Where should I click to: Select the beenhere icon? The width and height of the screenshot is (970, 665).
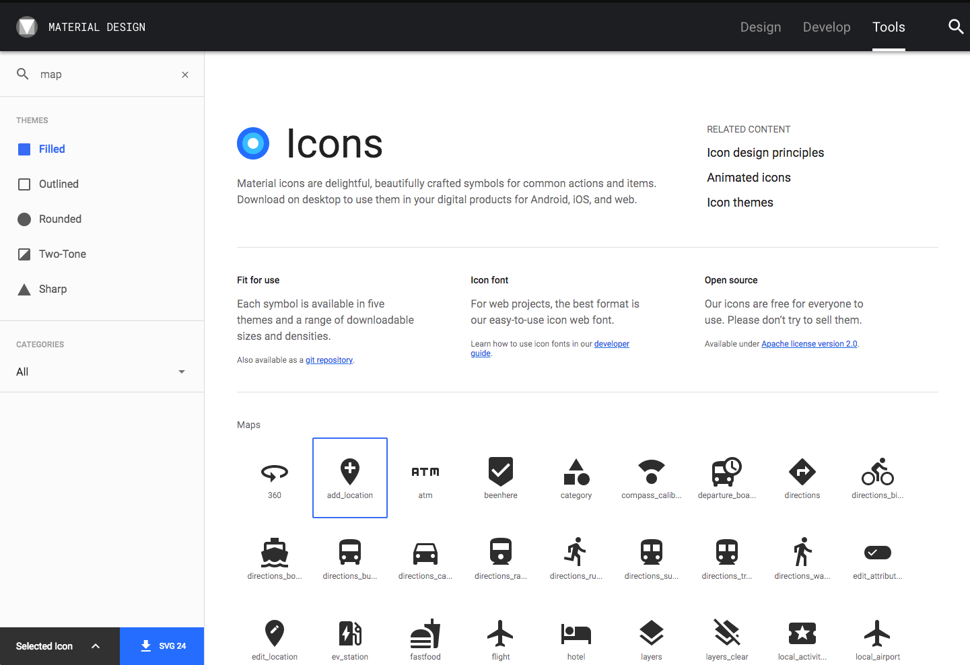(x=500, y=477)
